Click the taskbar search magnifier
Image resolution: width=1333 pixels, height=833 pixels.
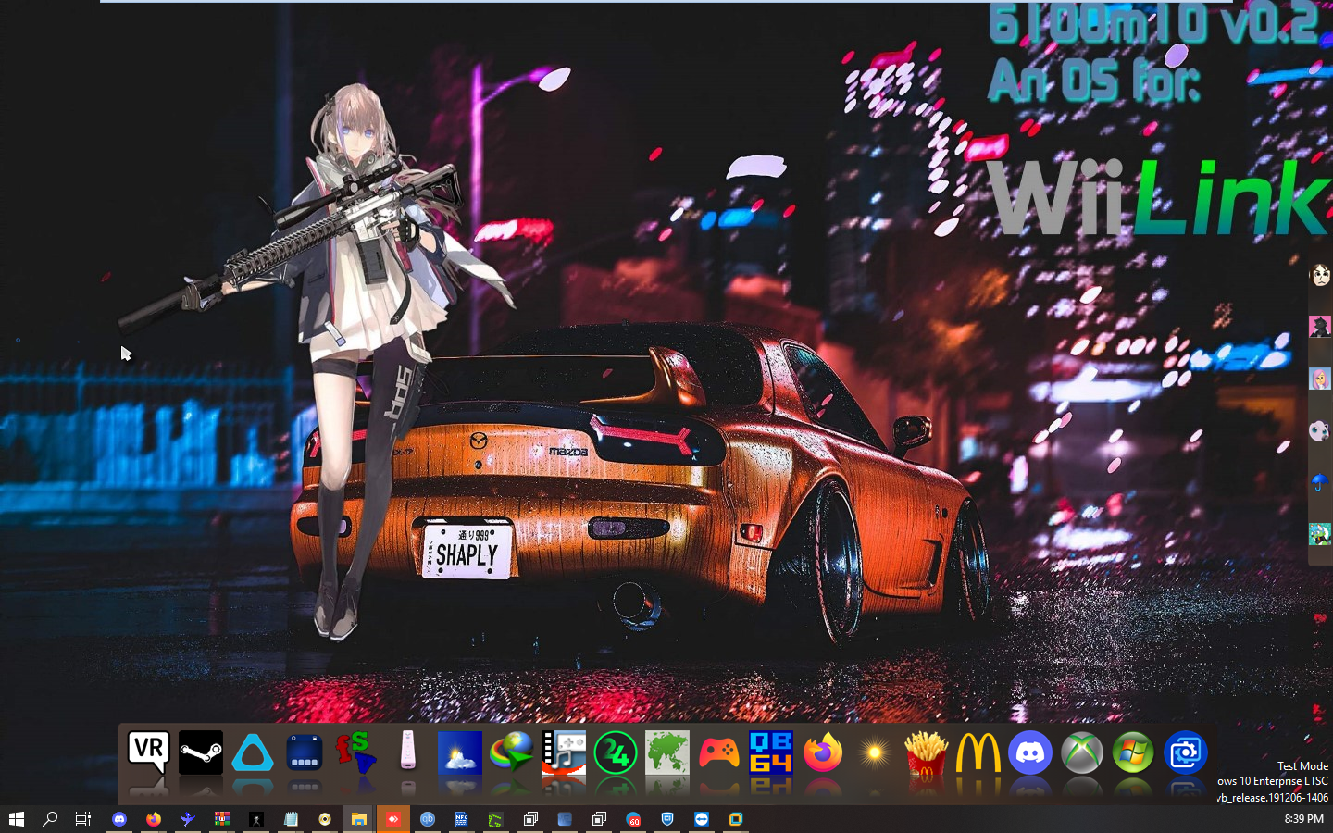pos(50,819)
